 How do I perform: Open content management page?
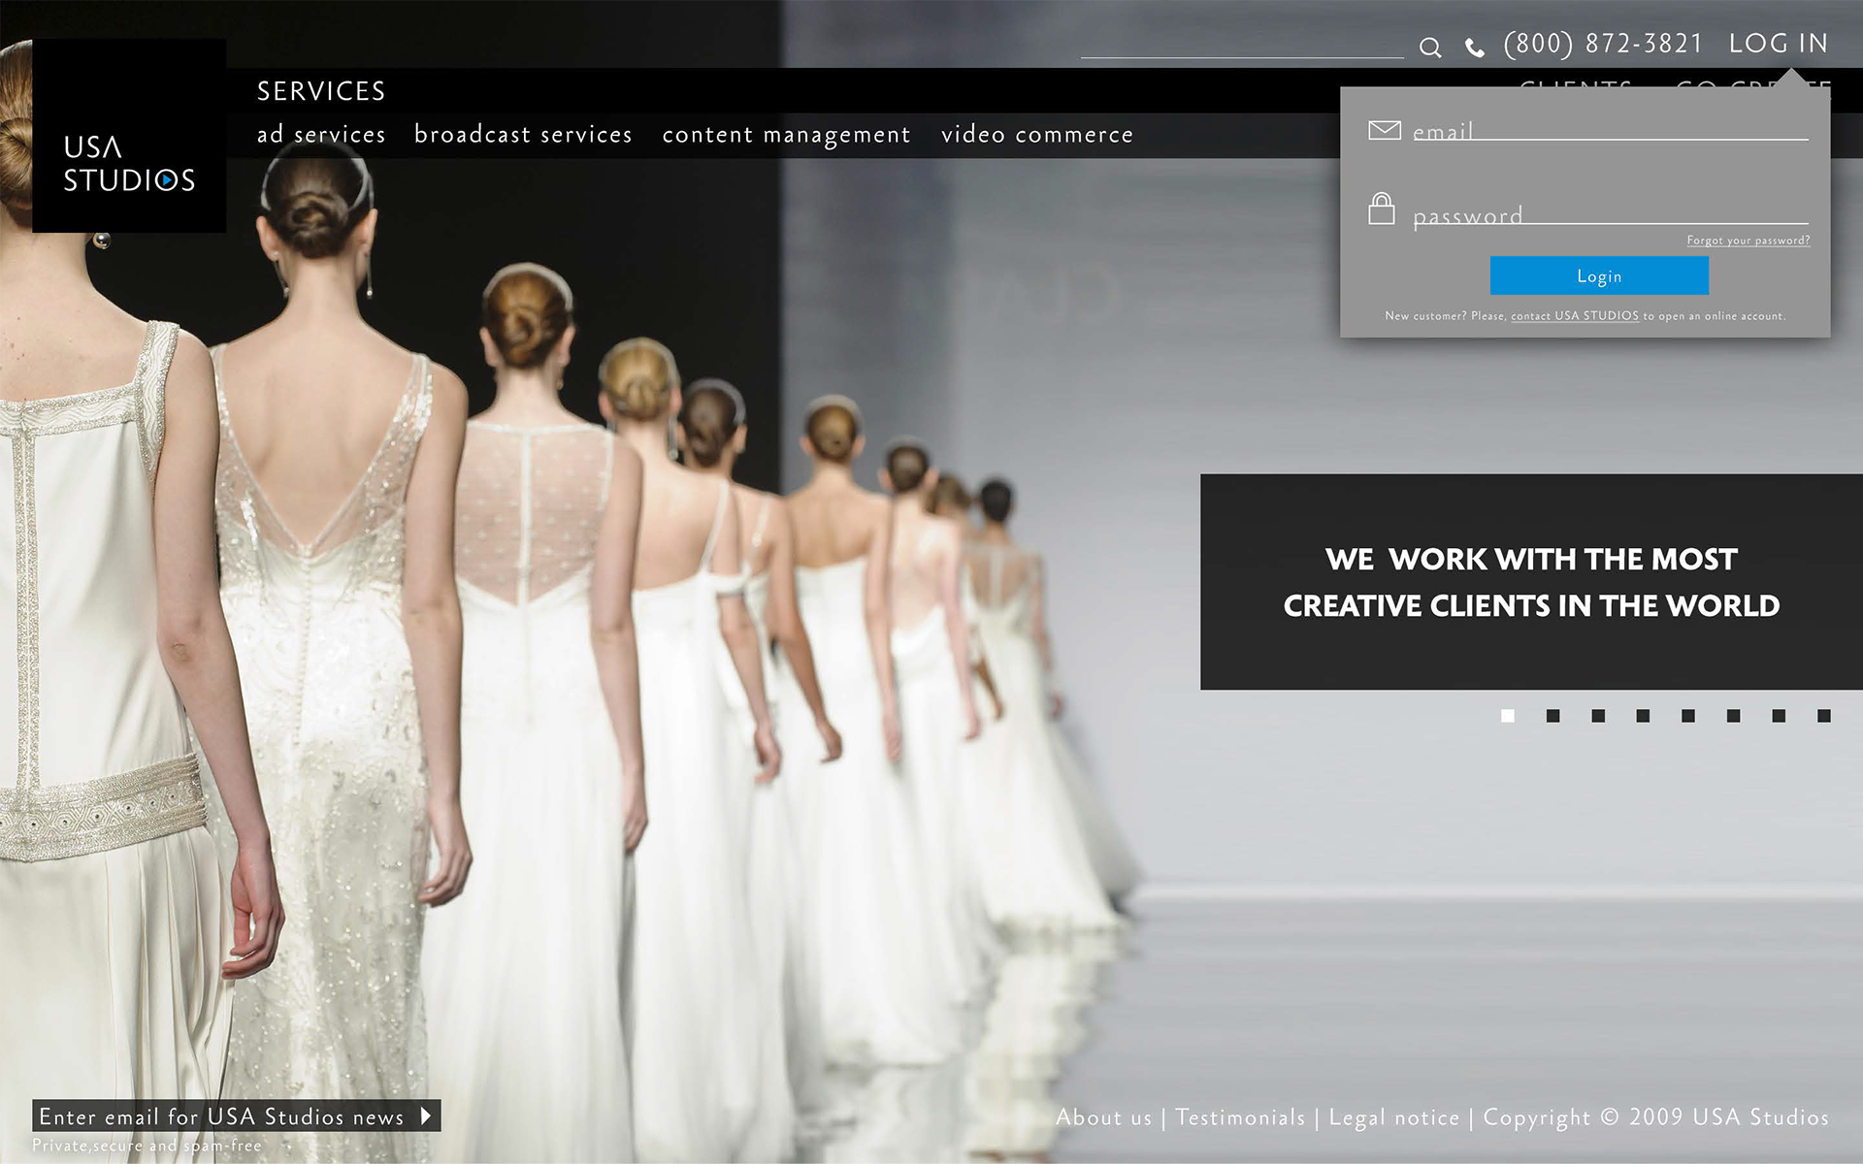point(786,135)
